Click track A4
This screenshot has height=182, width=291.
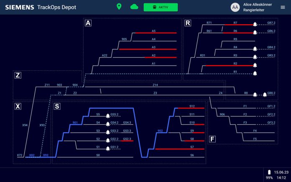[154, 41]
